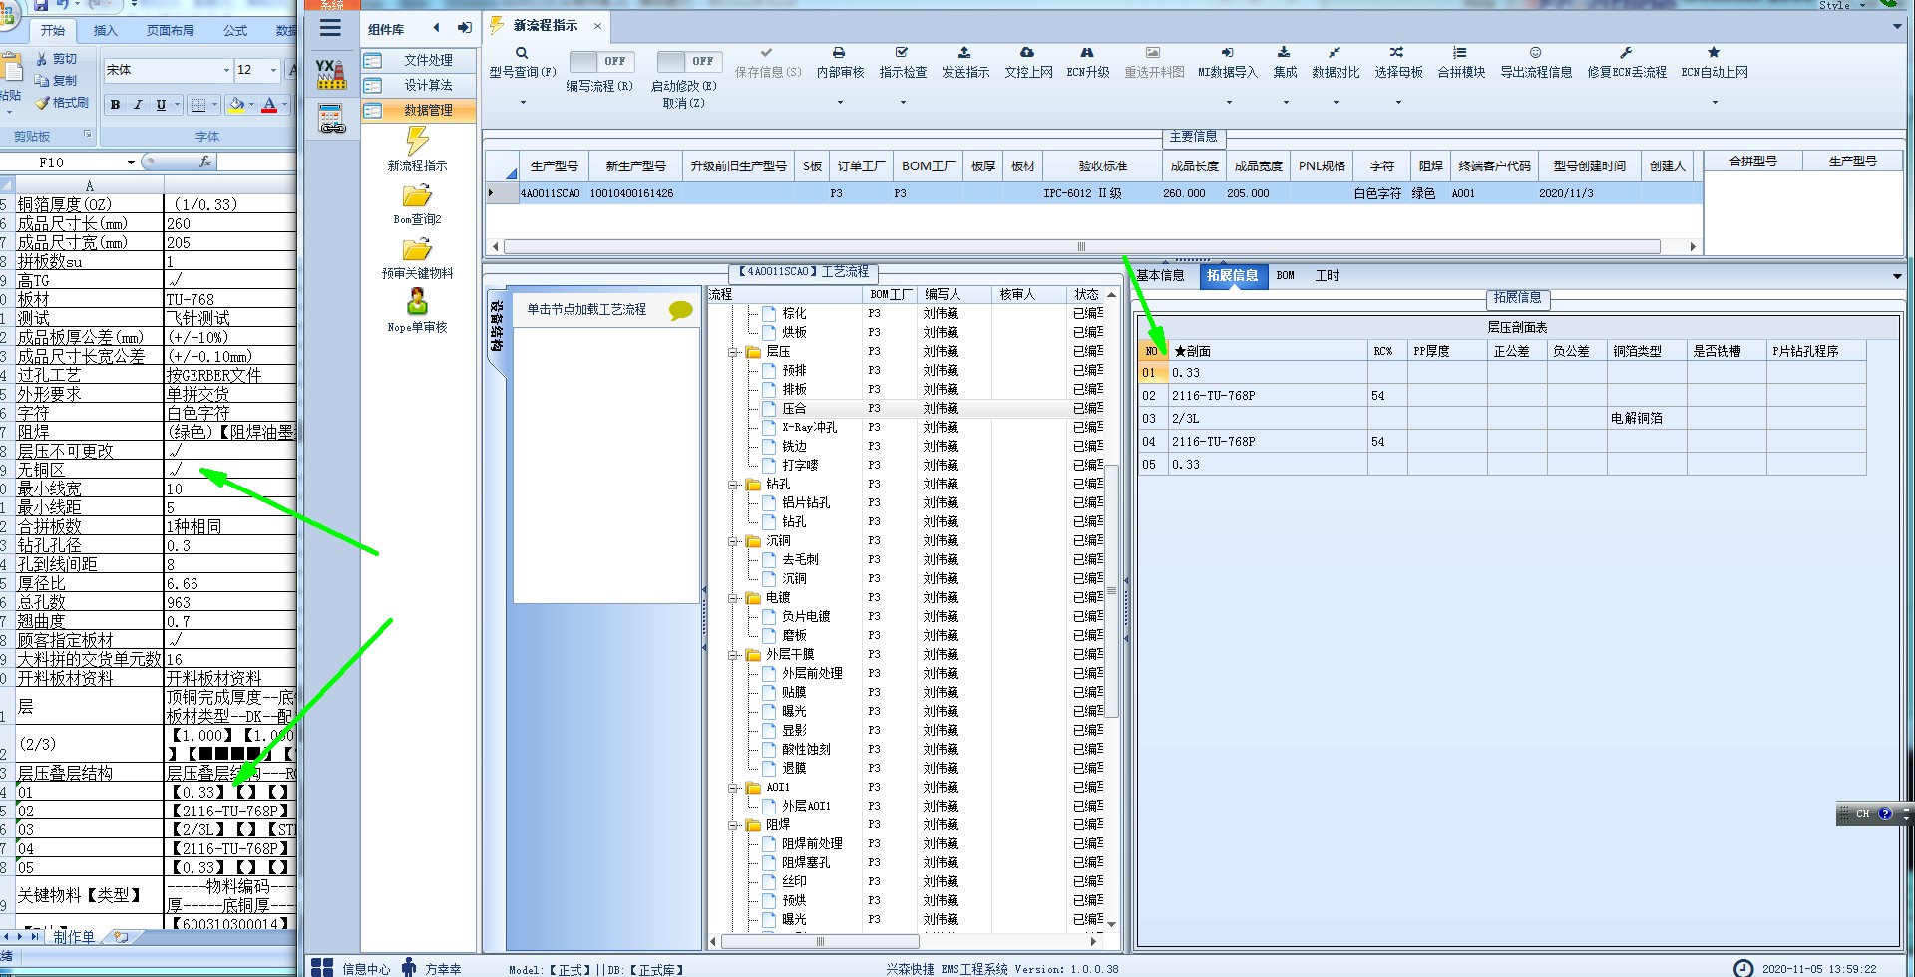Viewport: 1915px width, 977px height.
Task: Click the YX factory sidebar icon
Action: click(330, 75)
